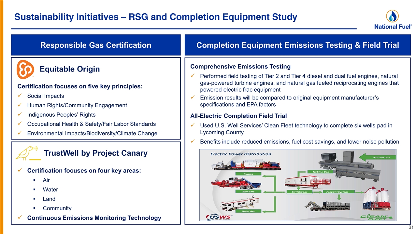This screenshot has height=234, width=417.
Task: Select Completion Equipment Emissions Testing header
Action: [x=298, y=45]
